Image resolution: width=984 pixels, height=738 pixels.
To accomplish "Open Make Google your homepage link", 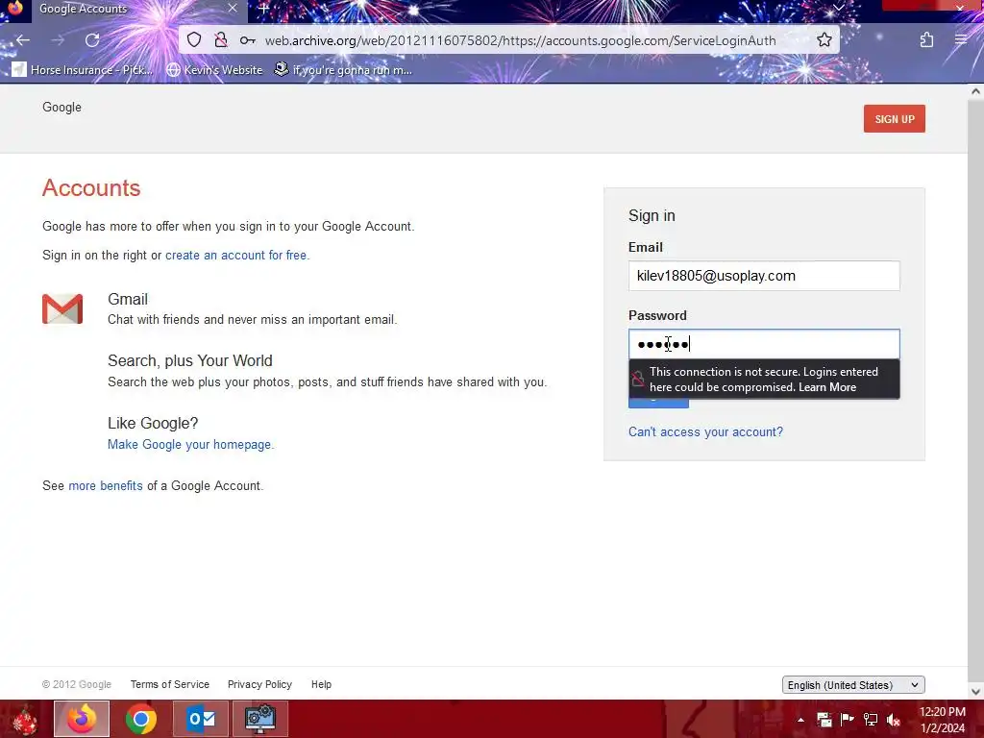I will pyautogui.click(x=189, y=444).
